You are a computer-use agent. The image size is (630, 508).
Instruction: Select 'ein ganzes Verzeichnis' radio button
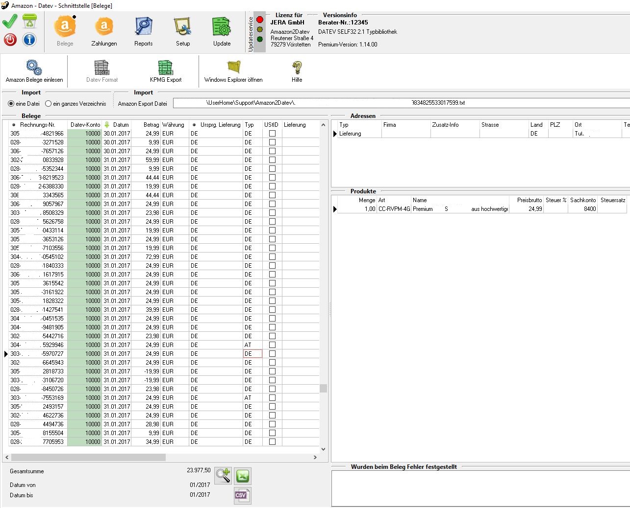pos(48,104)
